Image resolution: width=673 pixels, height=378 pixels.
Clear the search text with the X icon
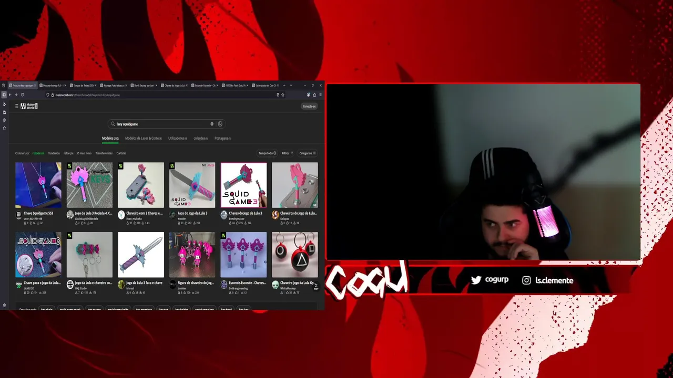212,124
